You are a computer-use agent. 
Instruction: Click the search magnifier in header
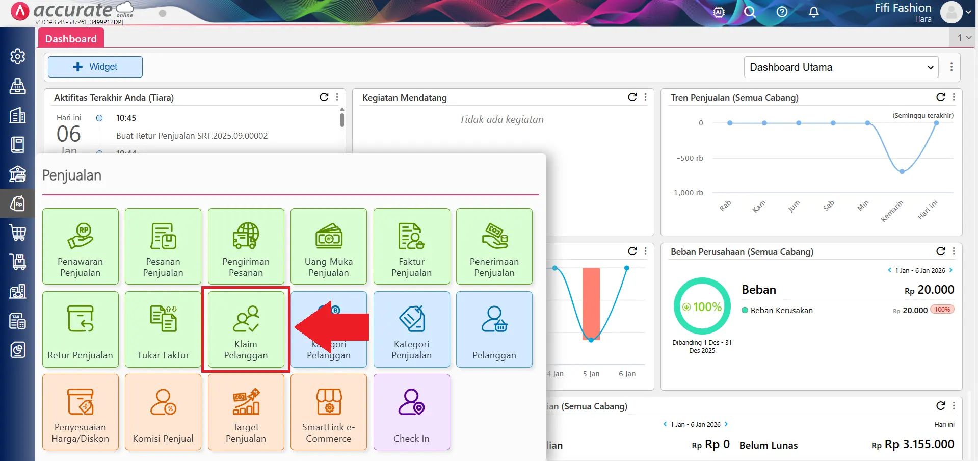click(x=749, y=12)
